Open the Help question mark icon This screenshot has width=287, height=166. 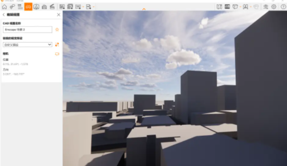pos(283,7)
